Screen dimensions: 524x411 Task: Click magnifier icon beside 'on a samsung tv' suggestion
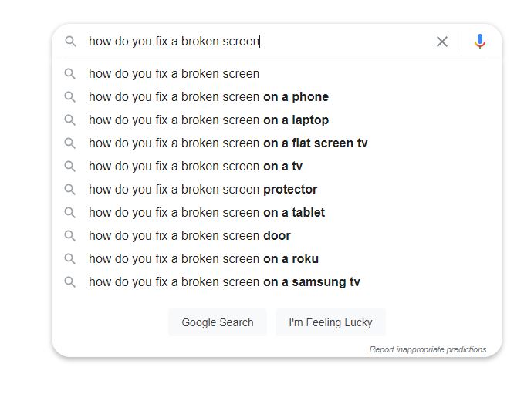click(x=70, y=281)
